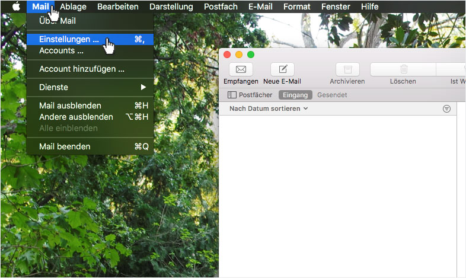Choose Account hinzufügen … entry

coord(90,69)
